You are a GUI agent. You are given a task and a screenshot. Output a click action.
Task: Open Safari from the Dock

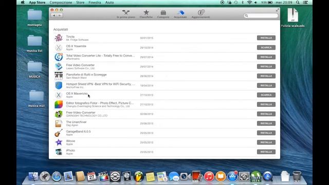[x=57, y=176]
